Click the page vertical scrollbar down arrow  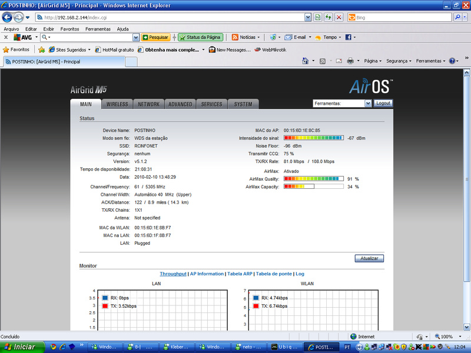[466, 327]
